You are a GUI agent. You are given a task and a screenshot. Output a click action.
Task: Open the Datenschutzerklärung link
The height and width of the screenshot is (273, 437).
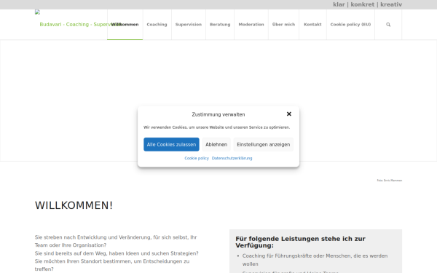click(232, 158)
